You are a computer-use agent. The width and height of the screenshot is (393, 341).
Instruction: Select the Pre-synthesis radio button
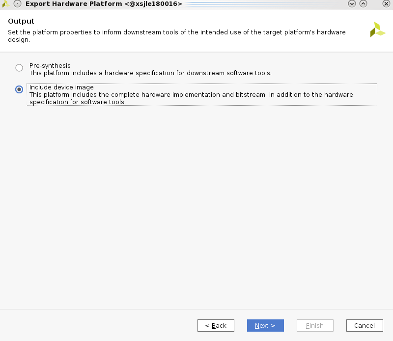[19, 68]
